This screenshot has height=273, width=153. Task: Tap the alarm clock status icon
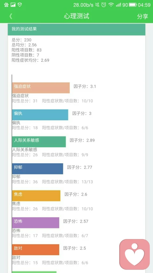104,5
